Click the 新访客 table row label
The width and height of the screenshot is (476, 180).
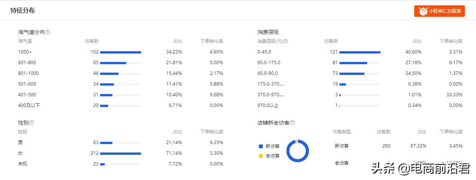click(342, 146)
